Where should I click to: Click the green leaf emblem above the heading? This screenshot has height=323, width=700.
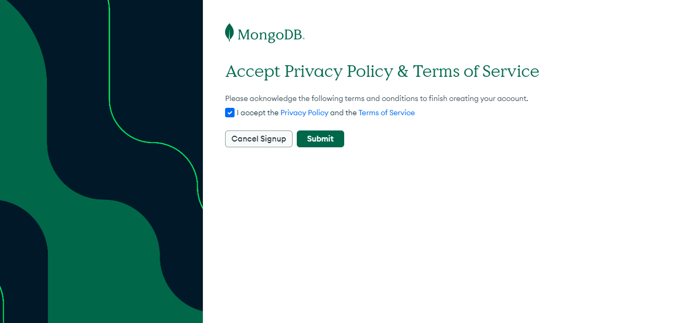229,33
